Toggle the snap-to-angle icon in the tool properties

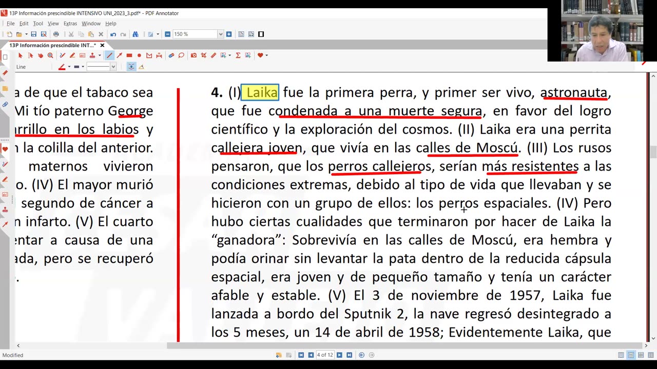tap(141, 67)
